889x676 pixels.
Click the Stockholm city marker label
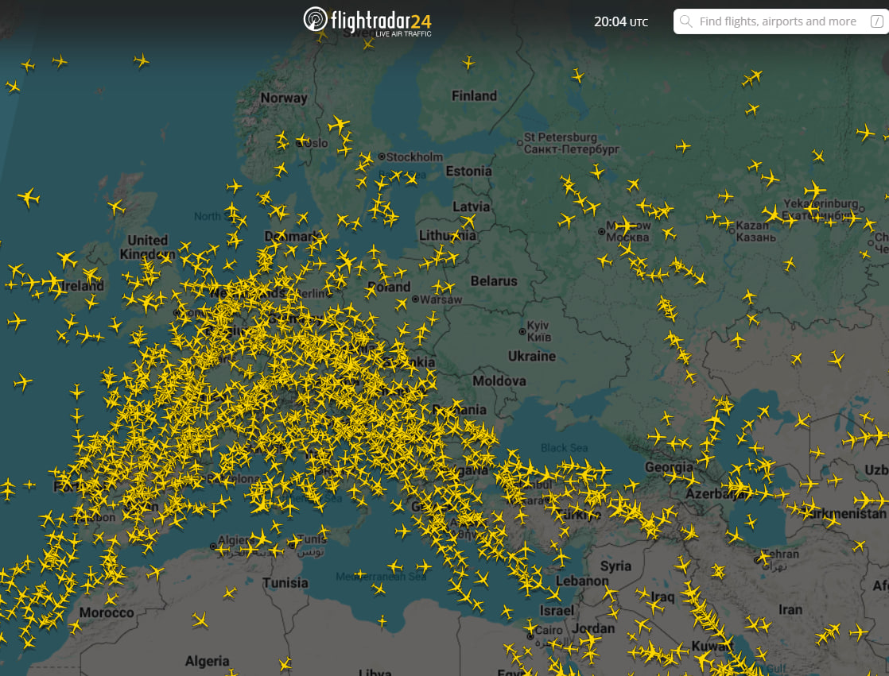pyautogui.click(x=414, y=156)
